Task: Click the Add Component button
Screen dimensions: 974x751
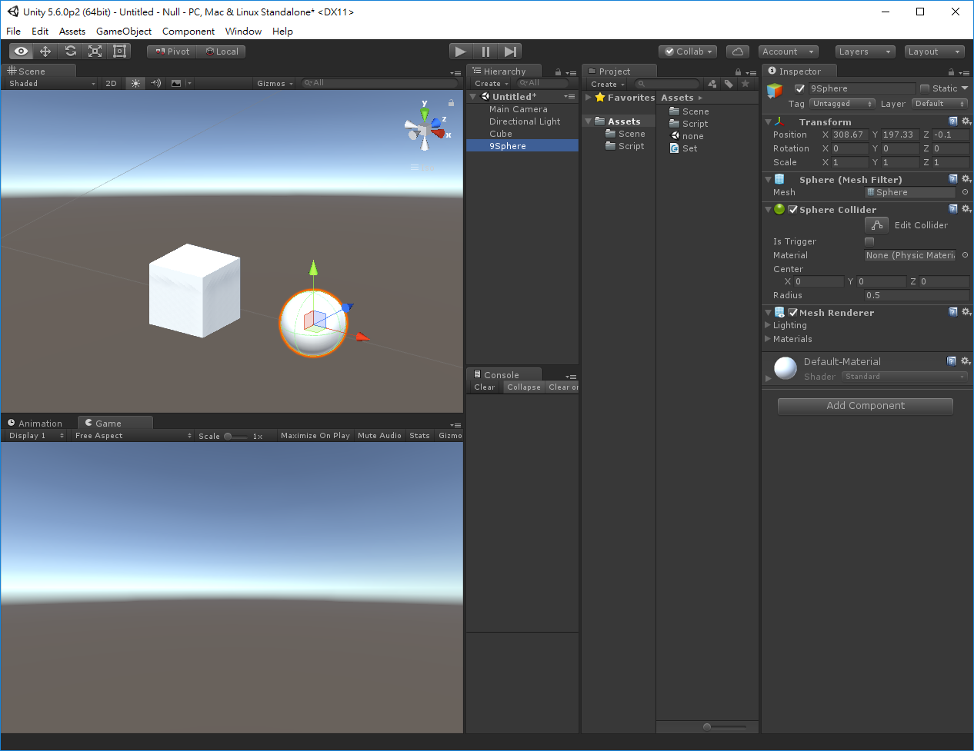Action: point(865,405)
